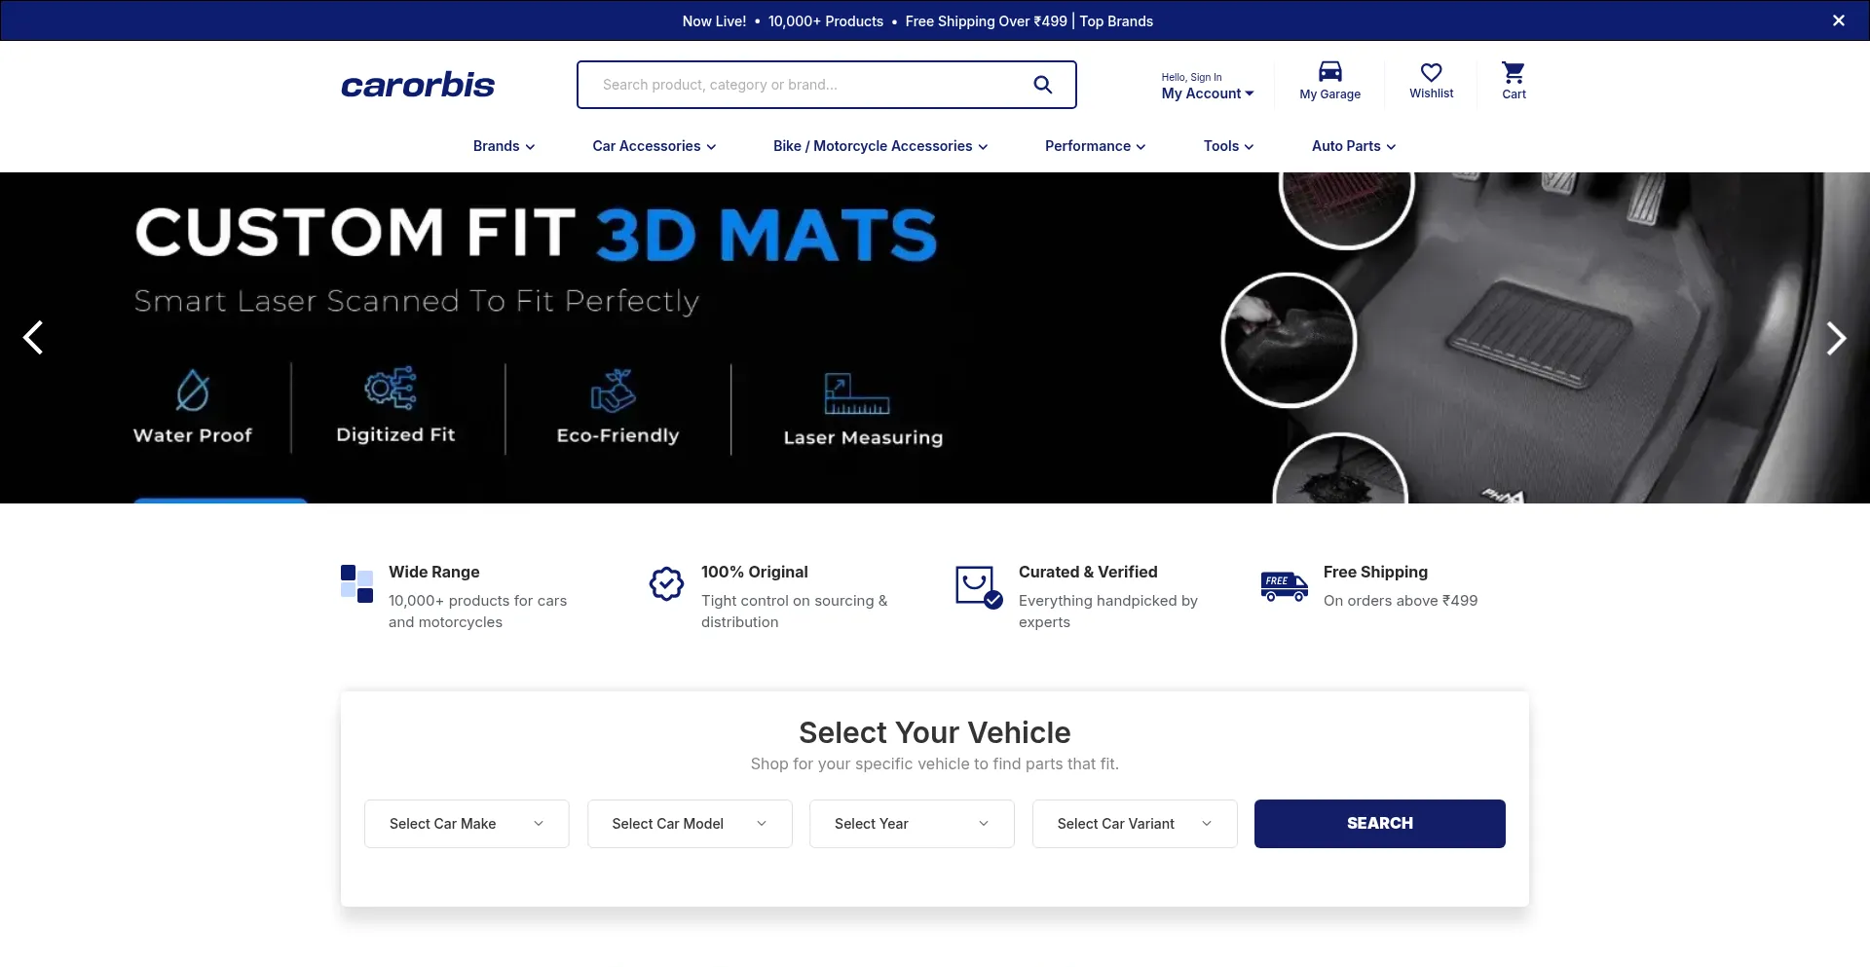Click the SEARCH vehicle button
Screen dimensions: 1870x967
(1379, 824)
